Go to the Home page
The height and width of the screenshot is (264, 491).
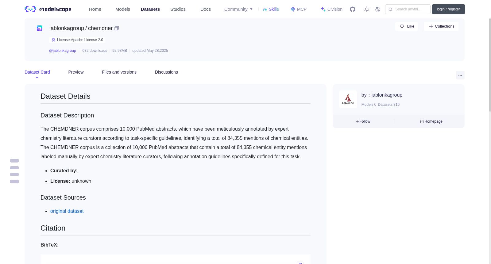(x=95, y=9)
